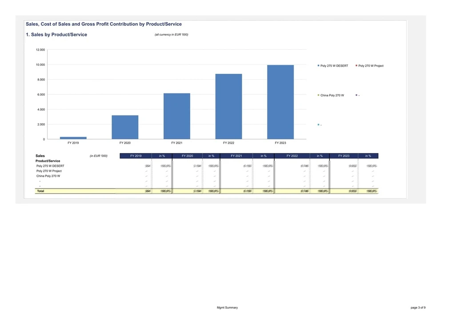
Task: Select the FY 2023 table column header
Action: [x=343, y=156]
